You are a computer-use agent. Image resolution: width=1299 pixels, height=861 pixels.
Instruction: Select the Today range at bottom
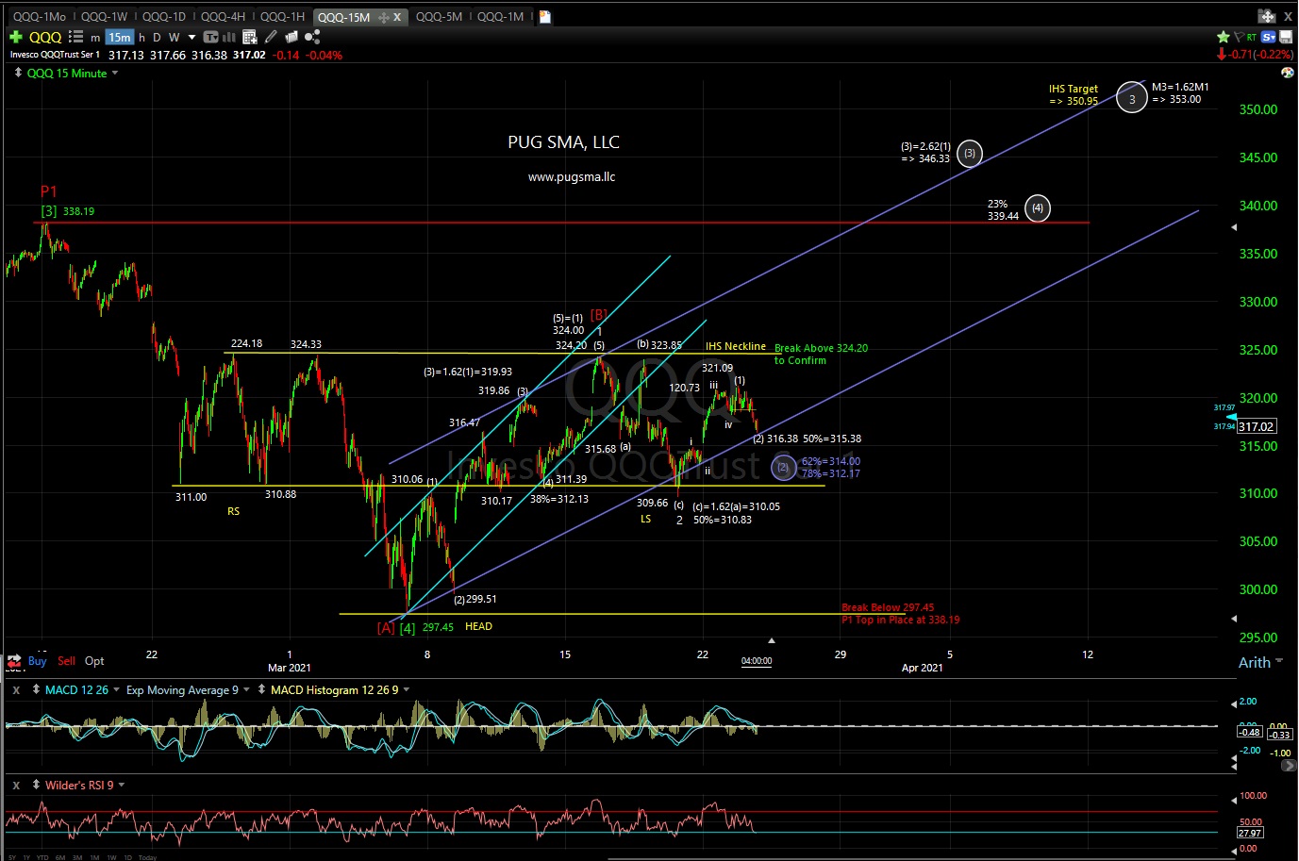pos(147,857)
